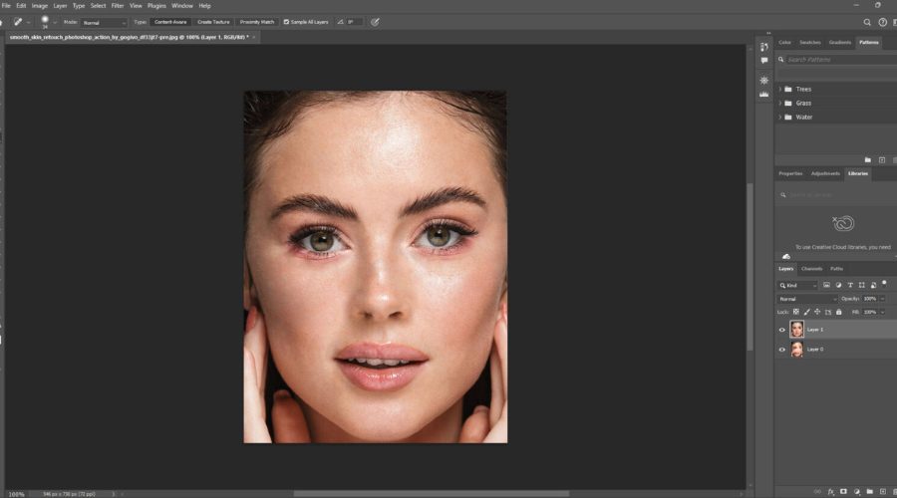
Task: Toggle filter for pixel layers
Action: coord(826,285)
